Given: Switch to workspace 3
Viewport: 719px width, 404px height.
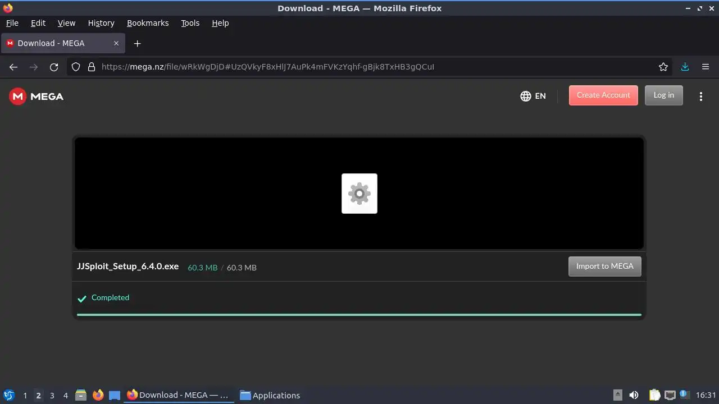Looking at the screenshot, I should point(52,396).
